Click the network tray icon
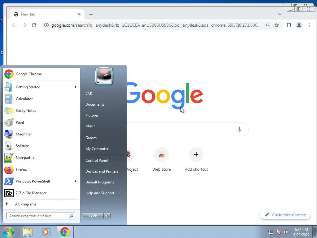 click(x=271, y=232)
